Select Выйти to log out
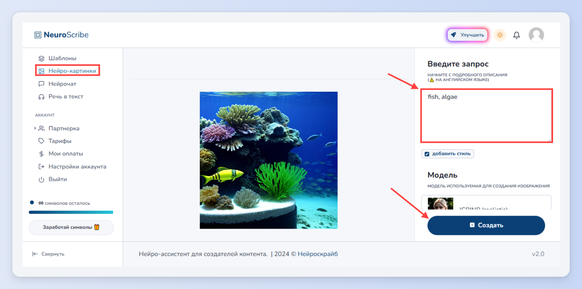 click(x=53, y=179)
